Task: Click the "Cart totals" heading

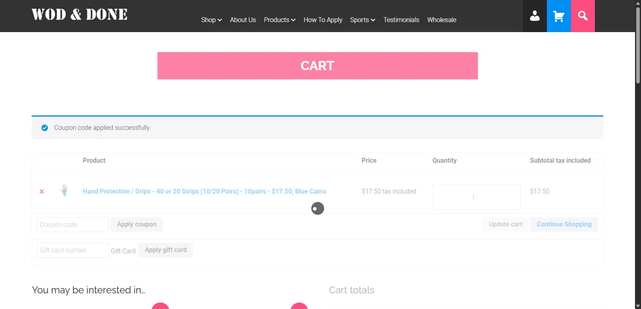Action: 352,290
